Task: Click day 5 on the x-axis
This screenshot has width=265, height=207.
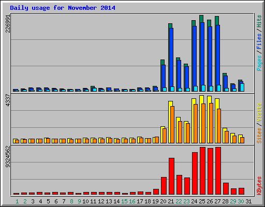Action: (48, 201)
